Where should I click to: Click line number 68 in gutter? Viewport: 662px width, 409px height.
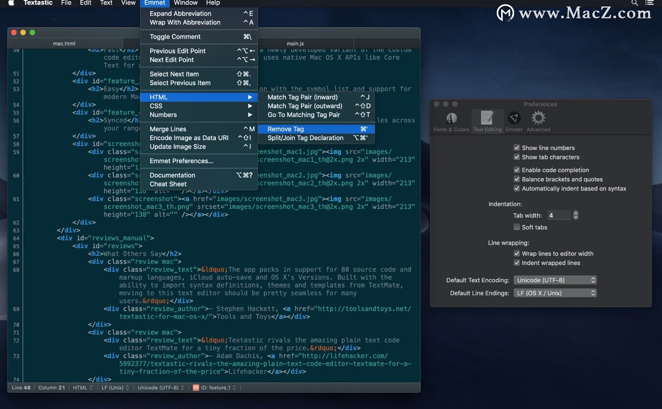(x=16, y=270)
